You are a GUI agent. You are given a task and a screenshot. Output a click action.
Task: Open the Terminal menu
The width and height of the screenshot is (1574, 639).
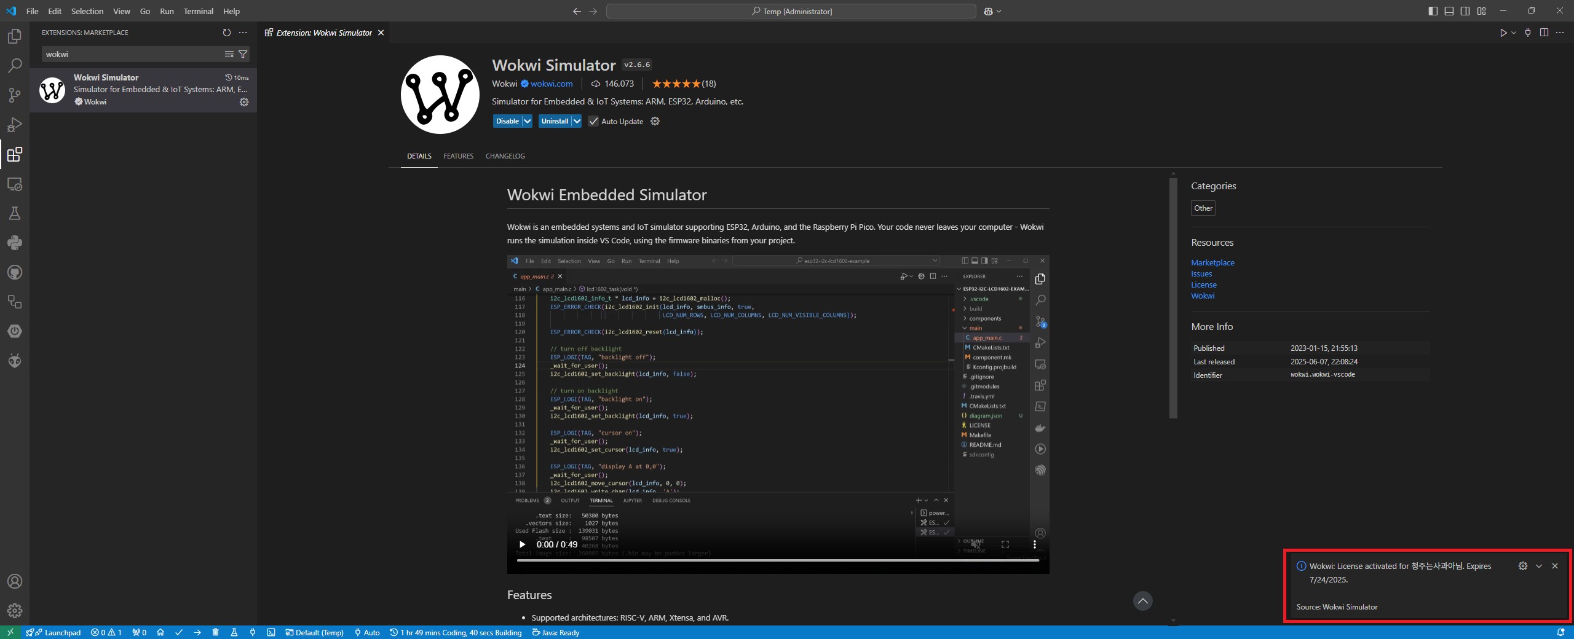click(x=198, y=11)
